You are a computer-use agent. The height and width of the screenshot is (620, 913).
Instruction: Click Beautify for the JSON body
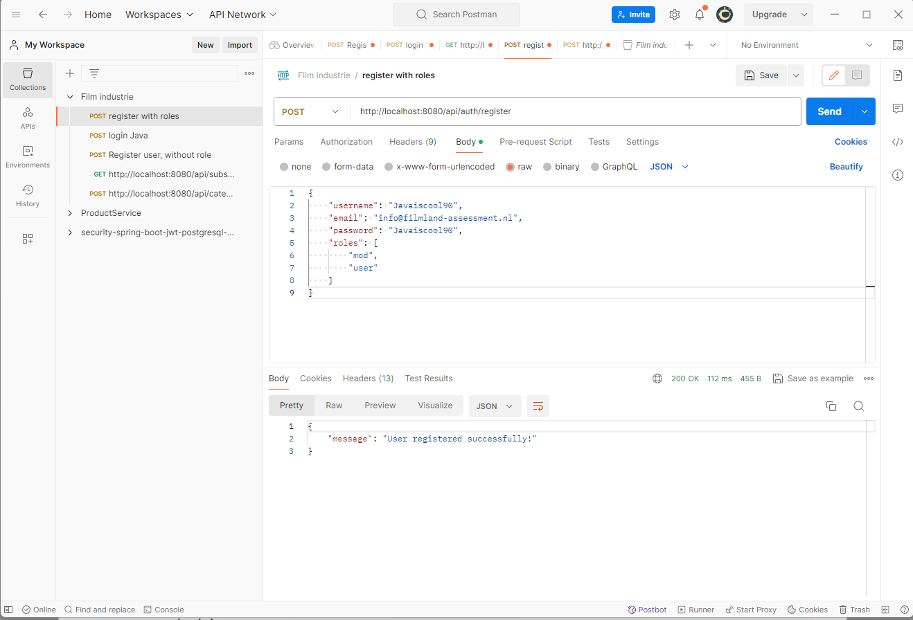point(846,167)
